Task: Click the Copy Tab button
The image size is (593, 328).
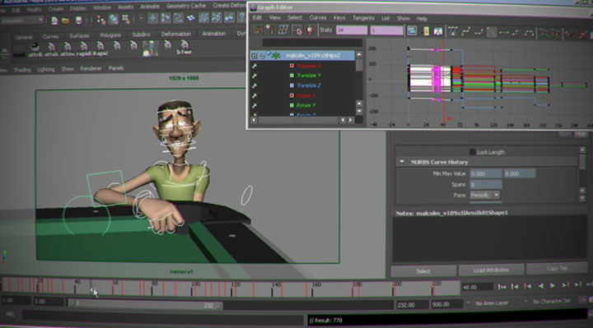Action: pyautogui.click(x=557, y=268)
